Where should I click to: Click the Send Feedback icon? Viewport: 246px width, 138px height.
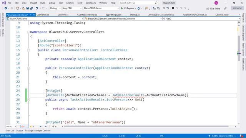point(226,8)
